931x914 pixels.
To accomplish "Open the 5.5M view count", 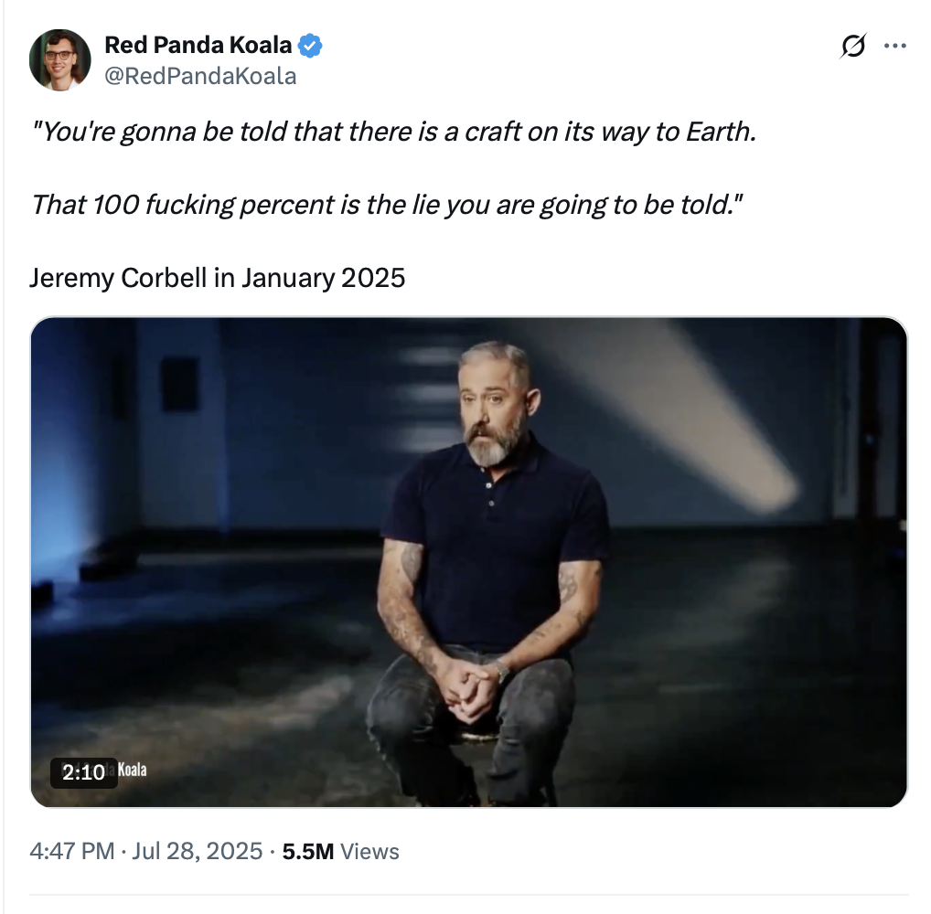I will click(x=307, y=852).
